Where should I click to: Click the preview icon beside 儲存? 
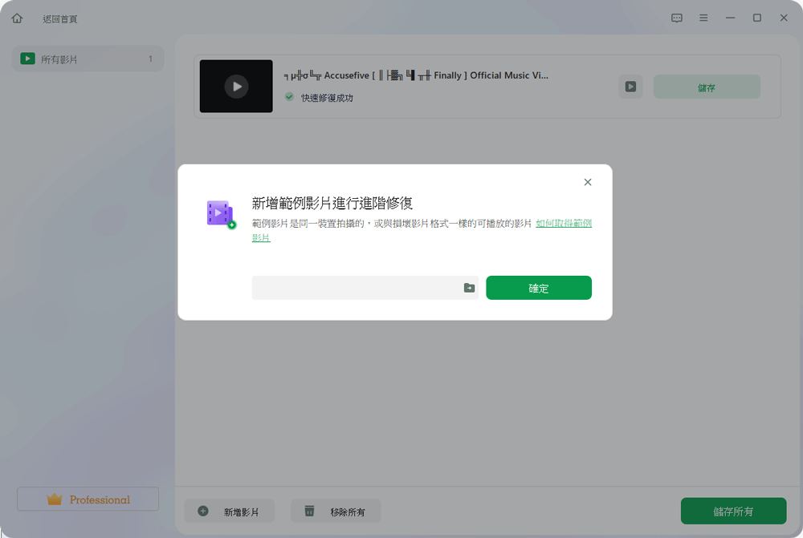[630, 87]
